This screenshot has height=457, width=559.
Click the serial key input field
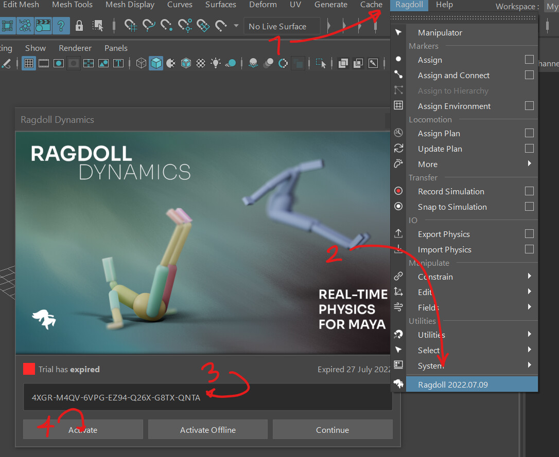(x=208, y=397)
